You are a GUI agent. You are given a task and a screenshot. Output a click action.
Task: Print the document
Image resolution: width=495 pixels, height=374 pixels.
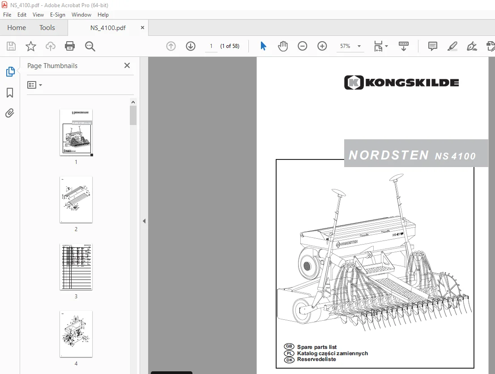pyautogui.click(x=70, y=46)
